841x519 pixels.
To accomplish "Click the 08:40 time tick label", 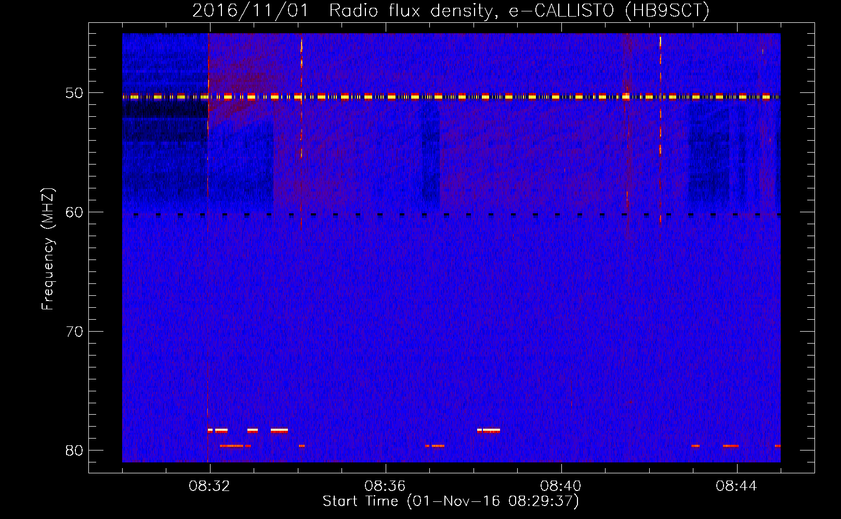I will [561, 486].
